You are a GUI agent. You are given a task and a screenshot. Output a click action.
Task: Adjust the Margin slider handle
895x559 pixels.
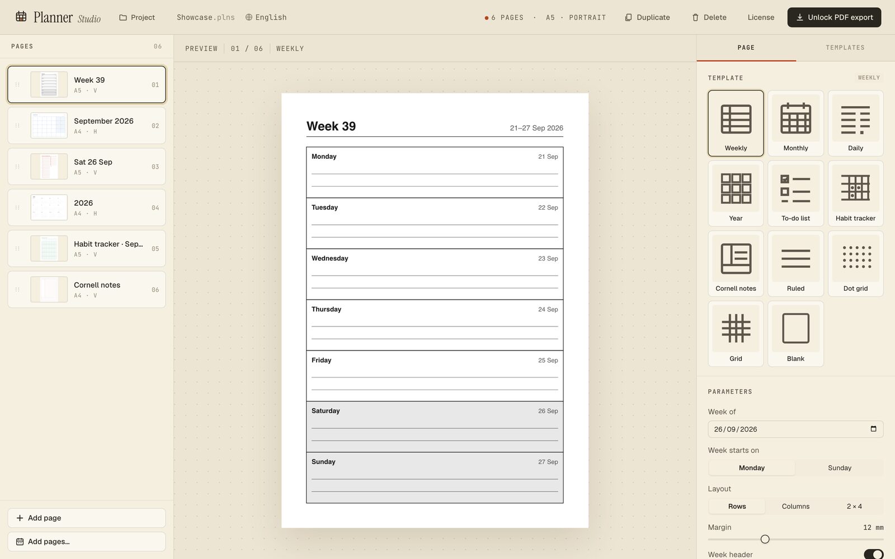(x=765, y=539)
